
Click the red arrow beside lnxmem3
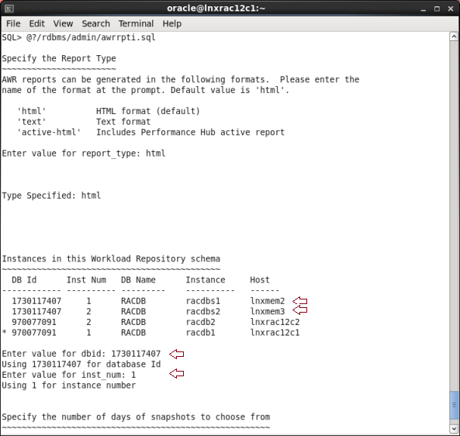pyautogui.click(x=300, y=310)
